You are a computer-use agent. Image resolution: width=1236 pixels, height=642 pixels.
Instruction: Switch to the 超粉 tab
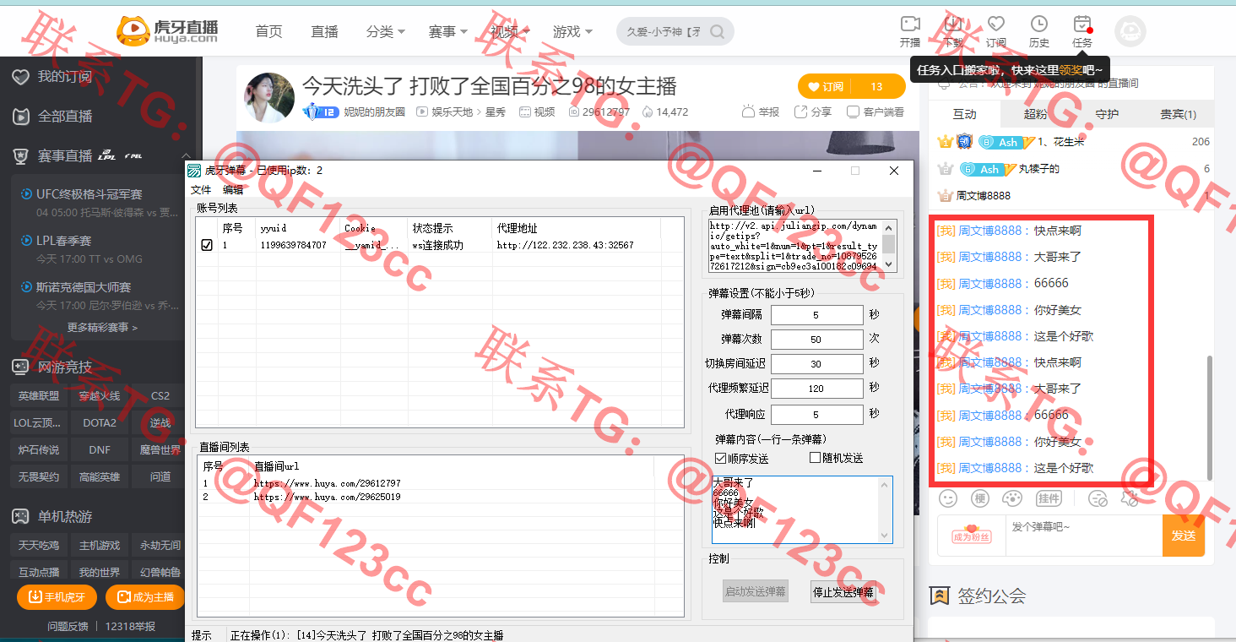pyautogui.click(x=1035, y=114)
